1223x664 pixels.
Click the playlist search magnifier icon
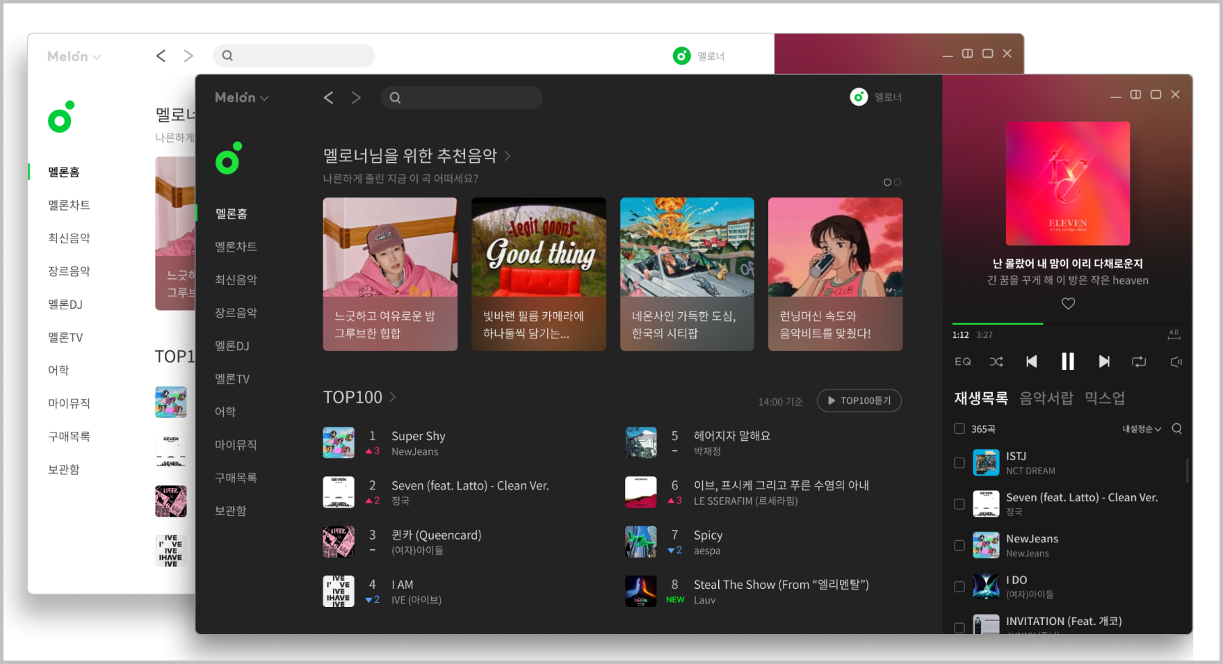click(1176, 429)
